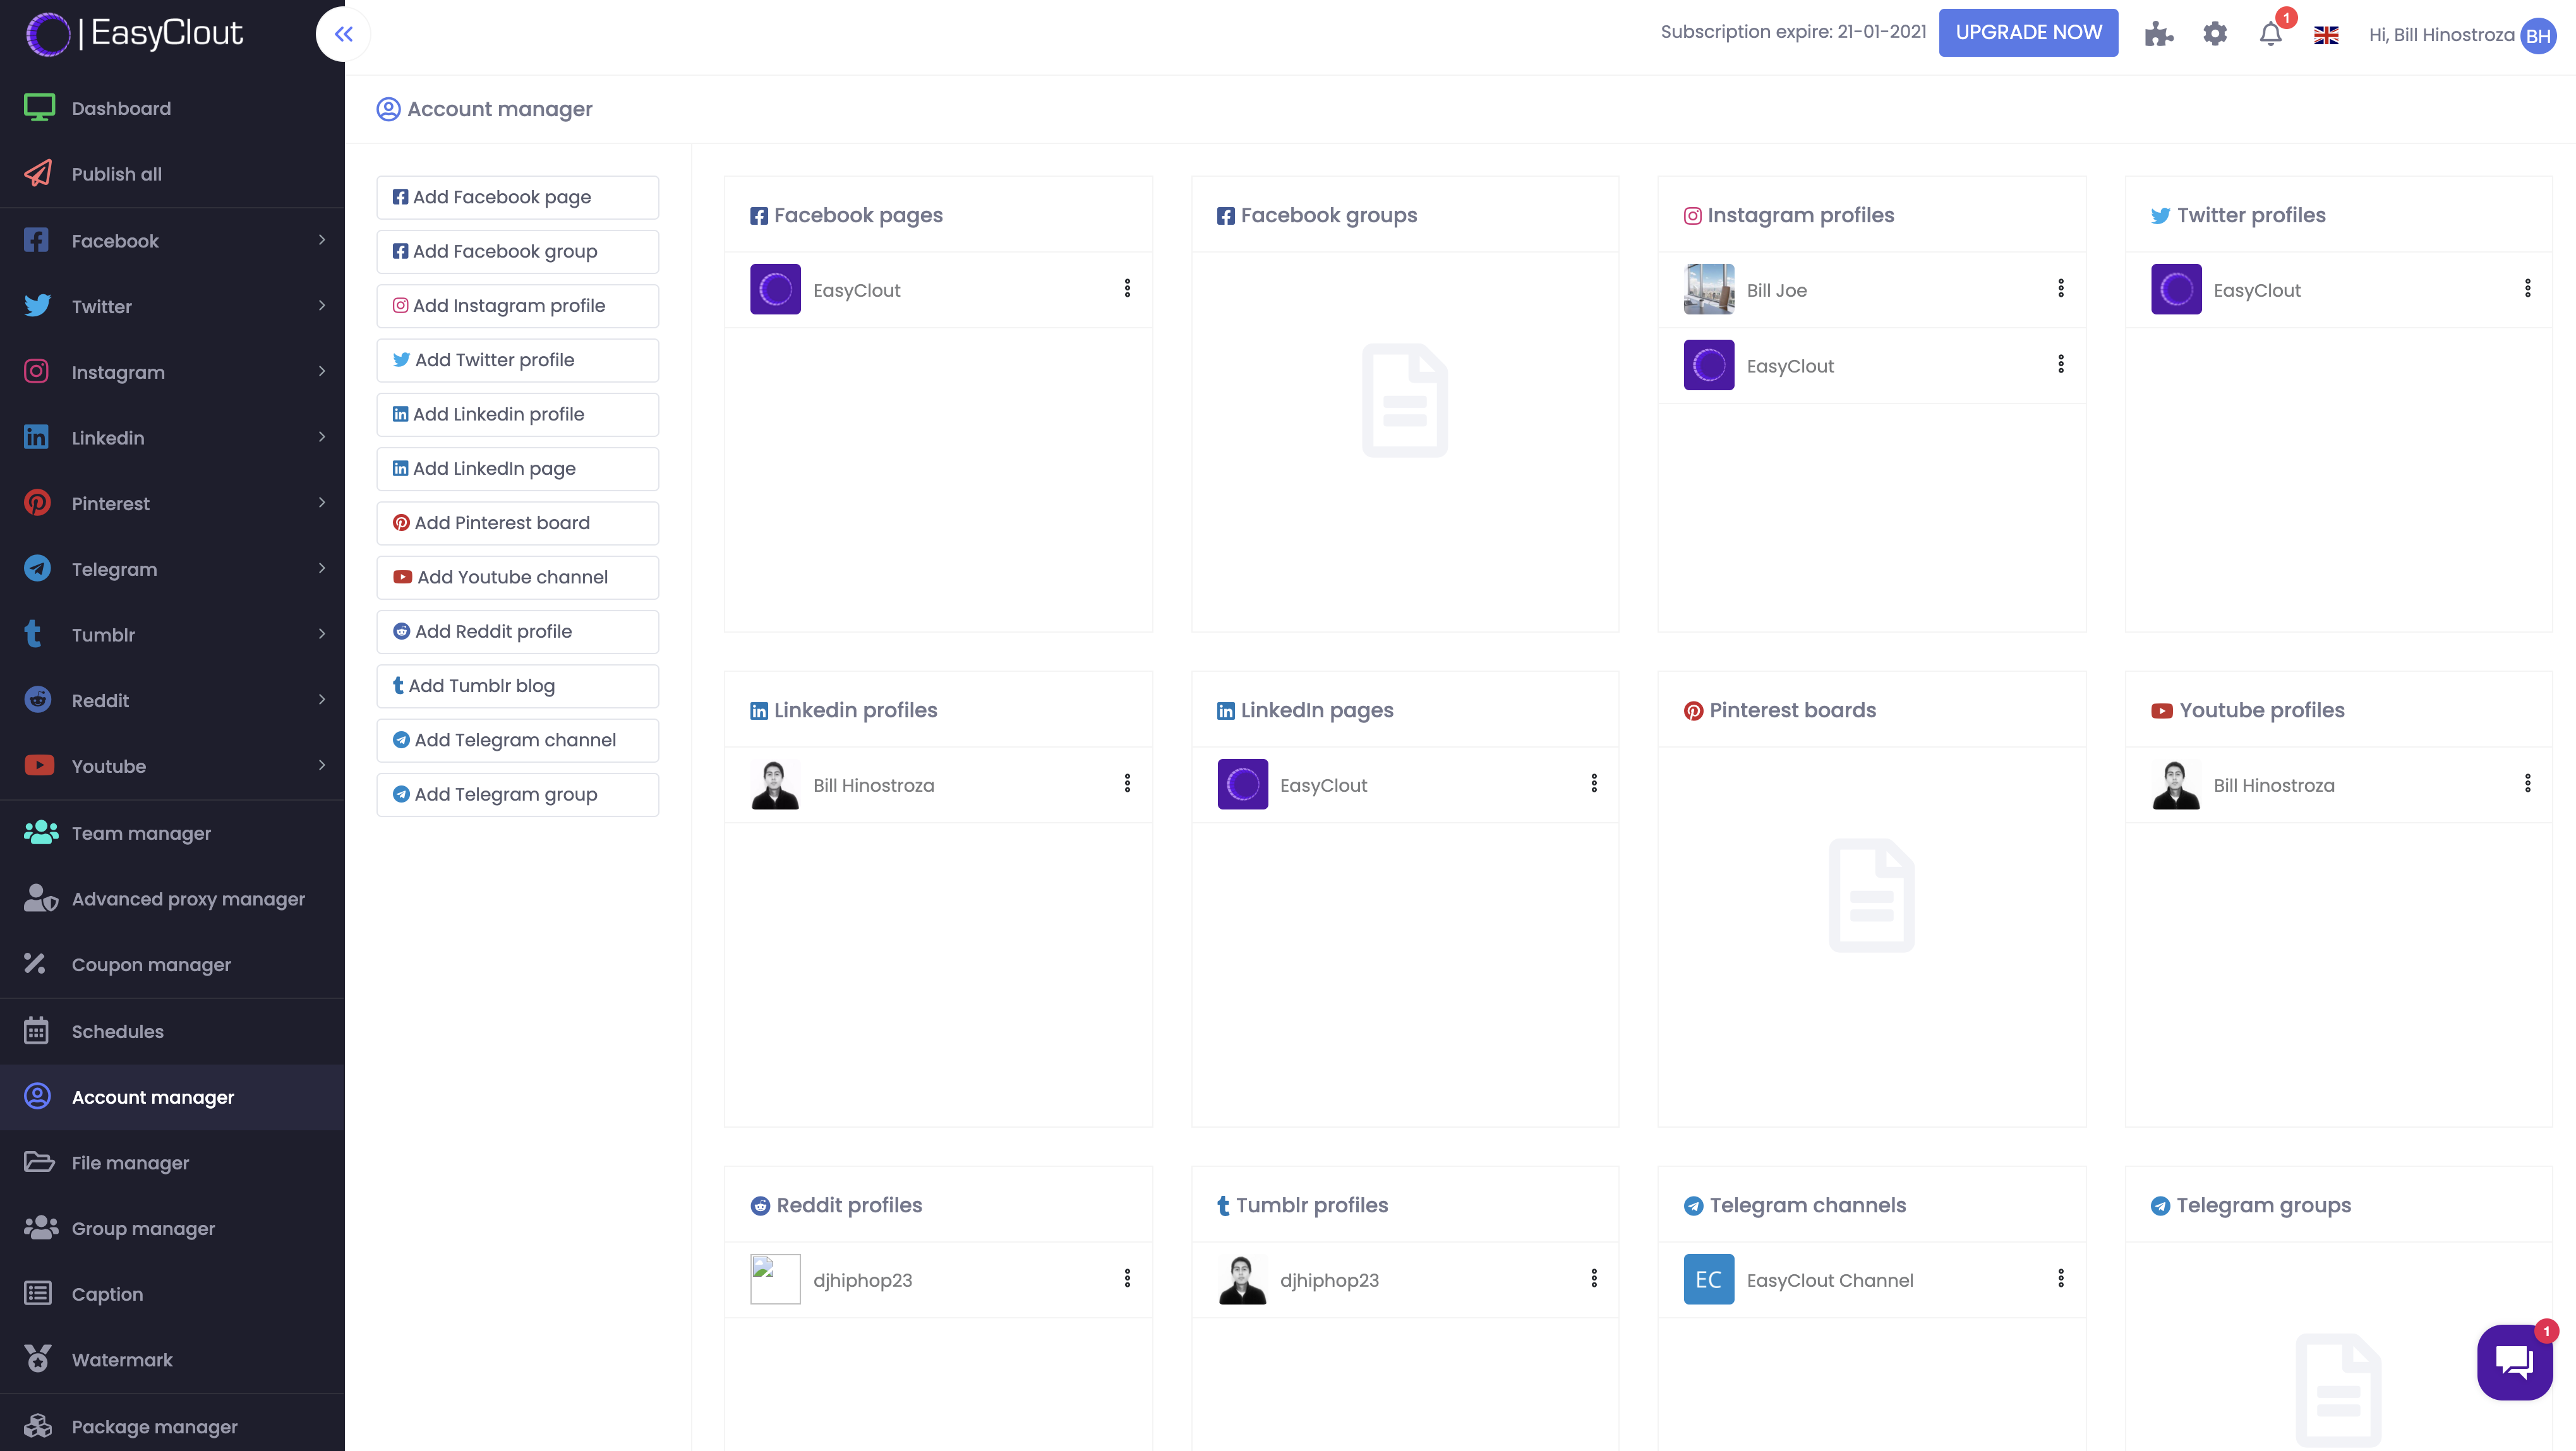Click Dashboard monitor icon in sidebar

[39, 108]
